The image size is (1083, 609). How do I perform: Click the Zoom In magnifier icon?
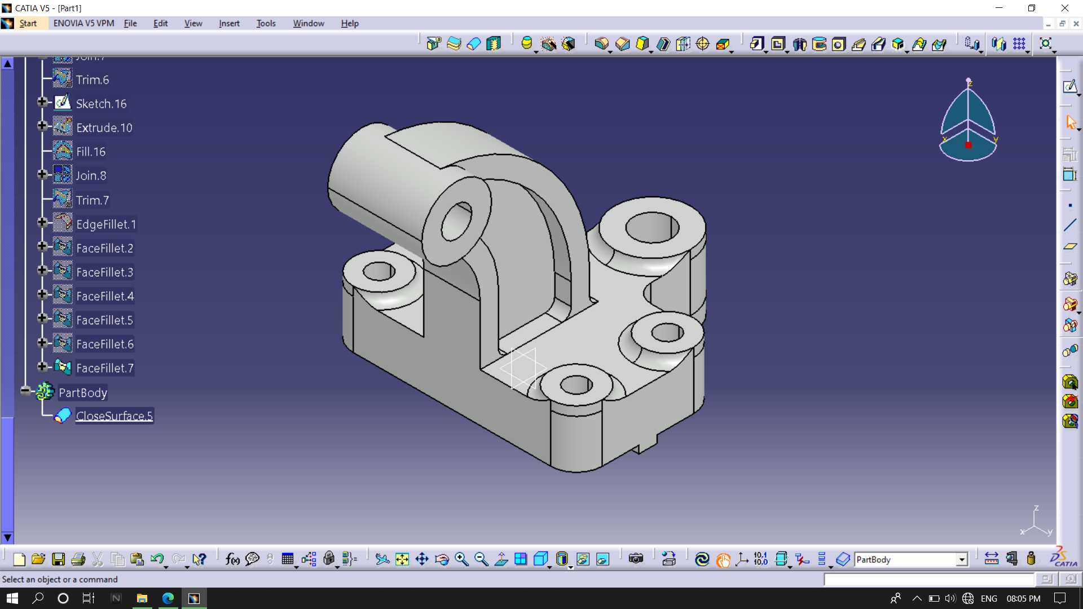(462, 559)
